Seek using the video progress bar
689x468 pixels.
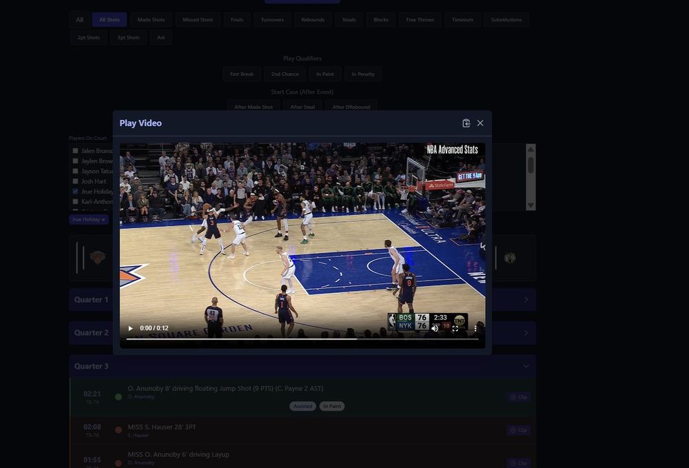(x=302, y=339)
